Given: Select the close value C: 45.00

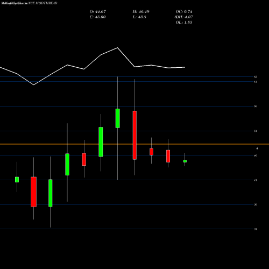Looking at the screenshot, I should 97,17.
